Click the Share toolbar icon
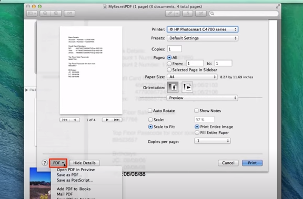Image resolution: width=303 pixels, height=199 pixels. pos(69,13)
